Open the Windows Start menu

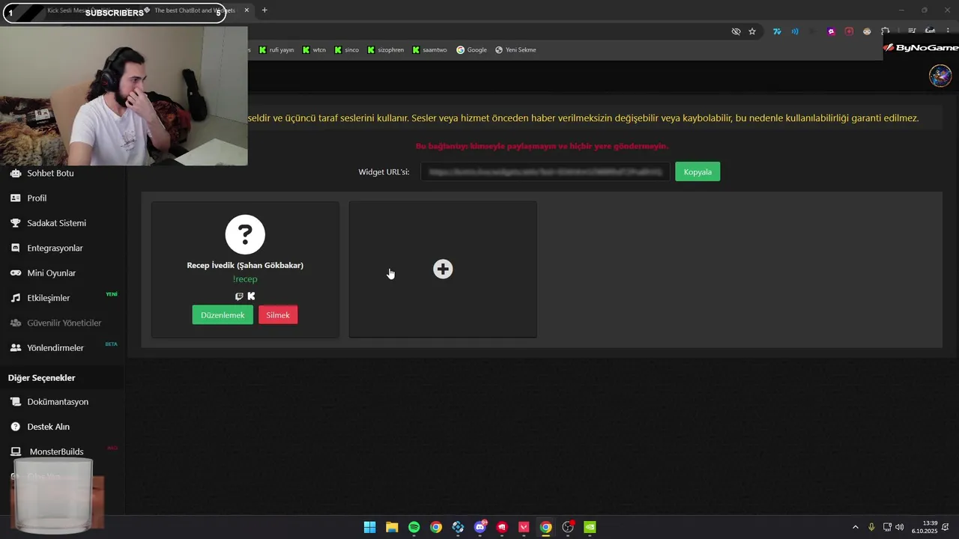[369, 527]
